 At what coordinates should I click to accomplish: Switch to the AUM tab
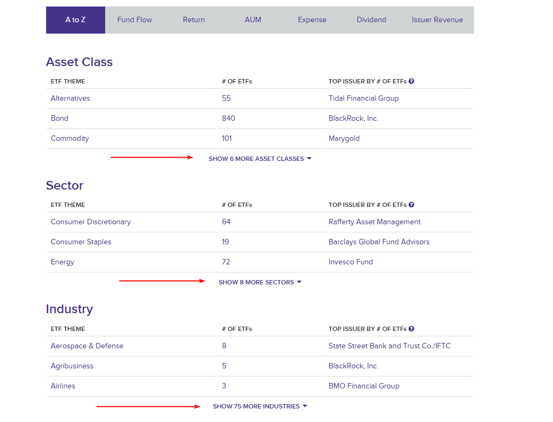[x=253, y=20]
